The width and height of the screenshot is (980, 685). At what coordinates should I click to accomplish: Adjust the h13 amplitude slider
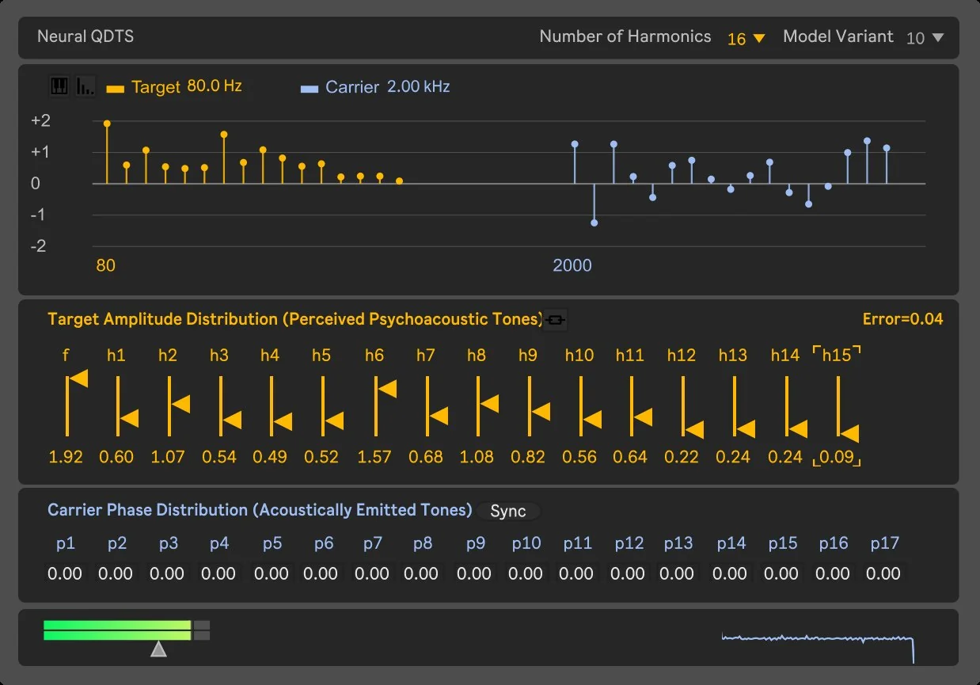744,407
